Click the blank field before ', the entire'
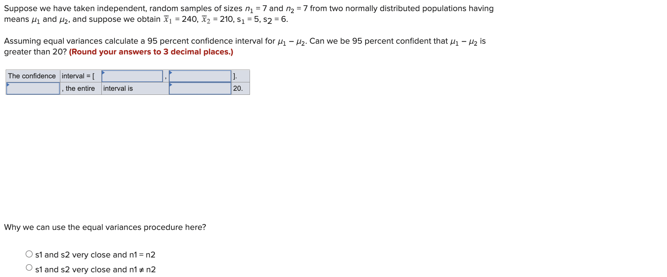 pyautogui.click(x=33, y=89)
